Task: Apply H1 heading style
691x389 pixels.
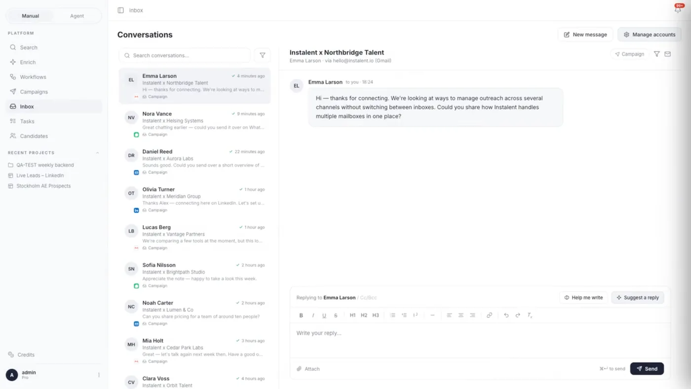Action: click(x=352, y=315)
